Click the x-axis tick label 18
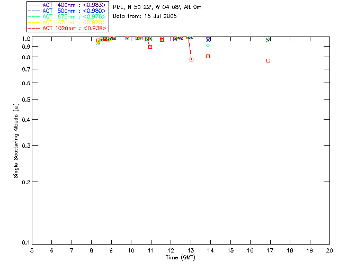The height and width of the screenshot is (271, 339). tap(290, 250)
